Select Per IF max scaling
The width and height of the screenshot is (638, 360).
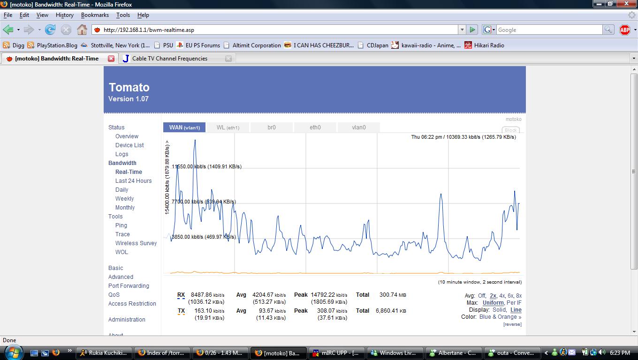514,303
